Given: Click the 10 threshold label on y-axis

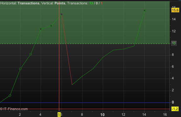Looking at the screenshot, I should (x=174, y=43).
